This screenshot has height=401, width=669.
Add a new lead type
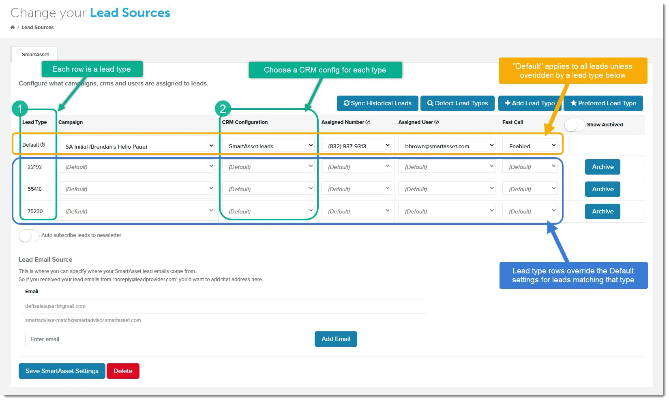[530, 103]
